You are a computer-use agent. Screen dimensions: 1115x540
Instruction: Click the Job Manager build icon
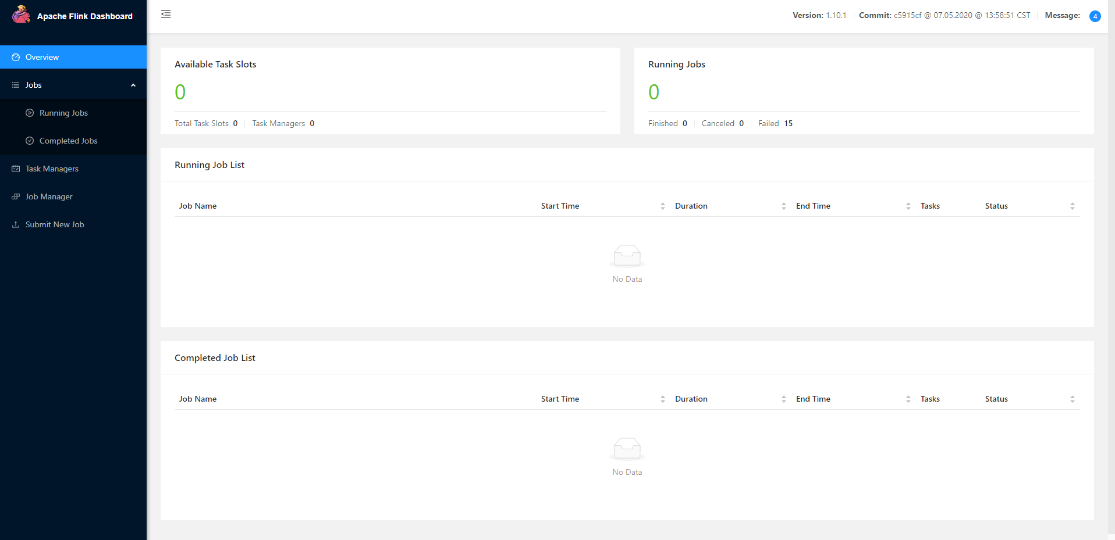[x=16, y=196]
